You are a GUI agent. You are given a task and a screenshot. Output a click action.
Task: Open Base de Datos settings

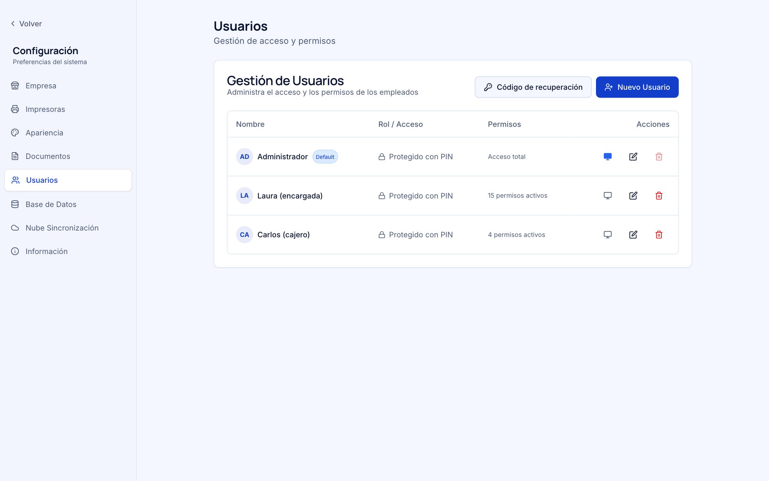(68, 205)
